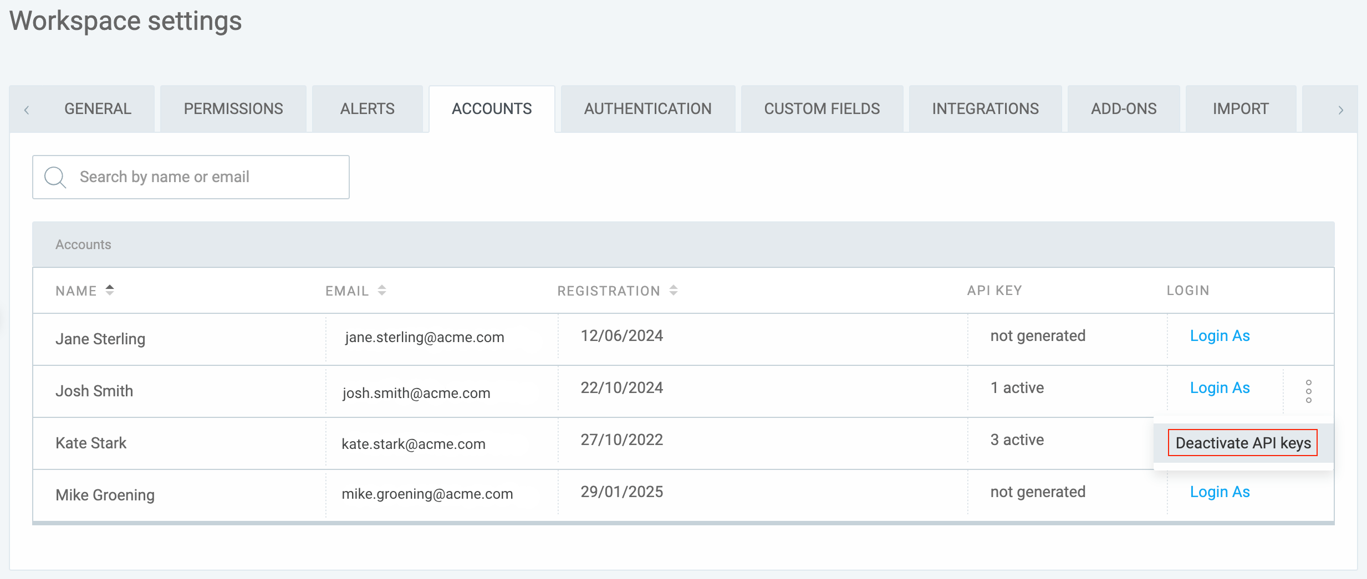
Task: Select the Mike Groening name cell
Action: (x=105, y=495)
